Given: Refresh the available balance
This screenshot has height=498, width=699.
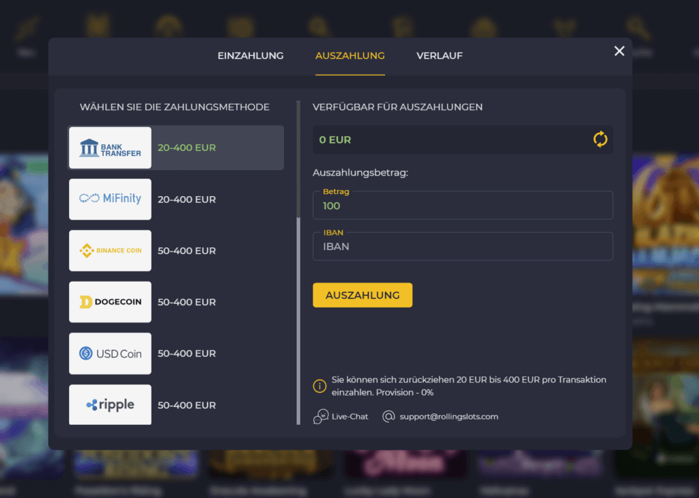Looking at the screenshot, I should pos(600,139).
